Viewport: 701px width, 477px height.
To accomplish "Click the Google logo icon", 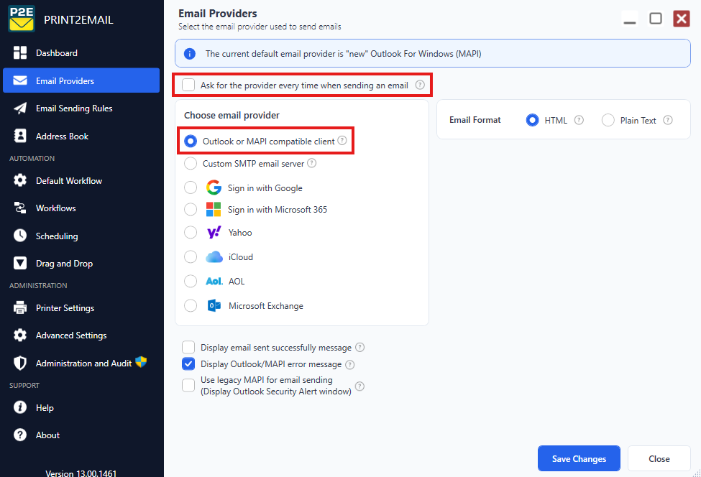I will (214, 187).
